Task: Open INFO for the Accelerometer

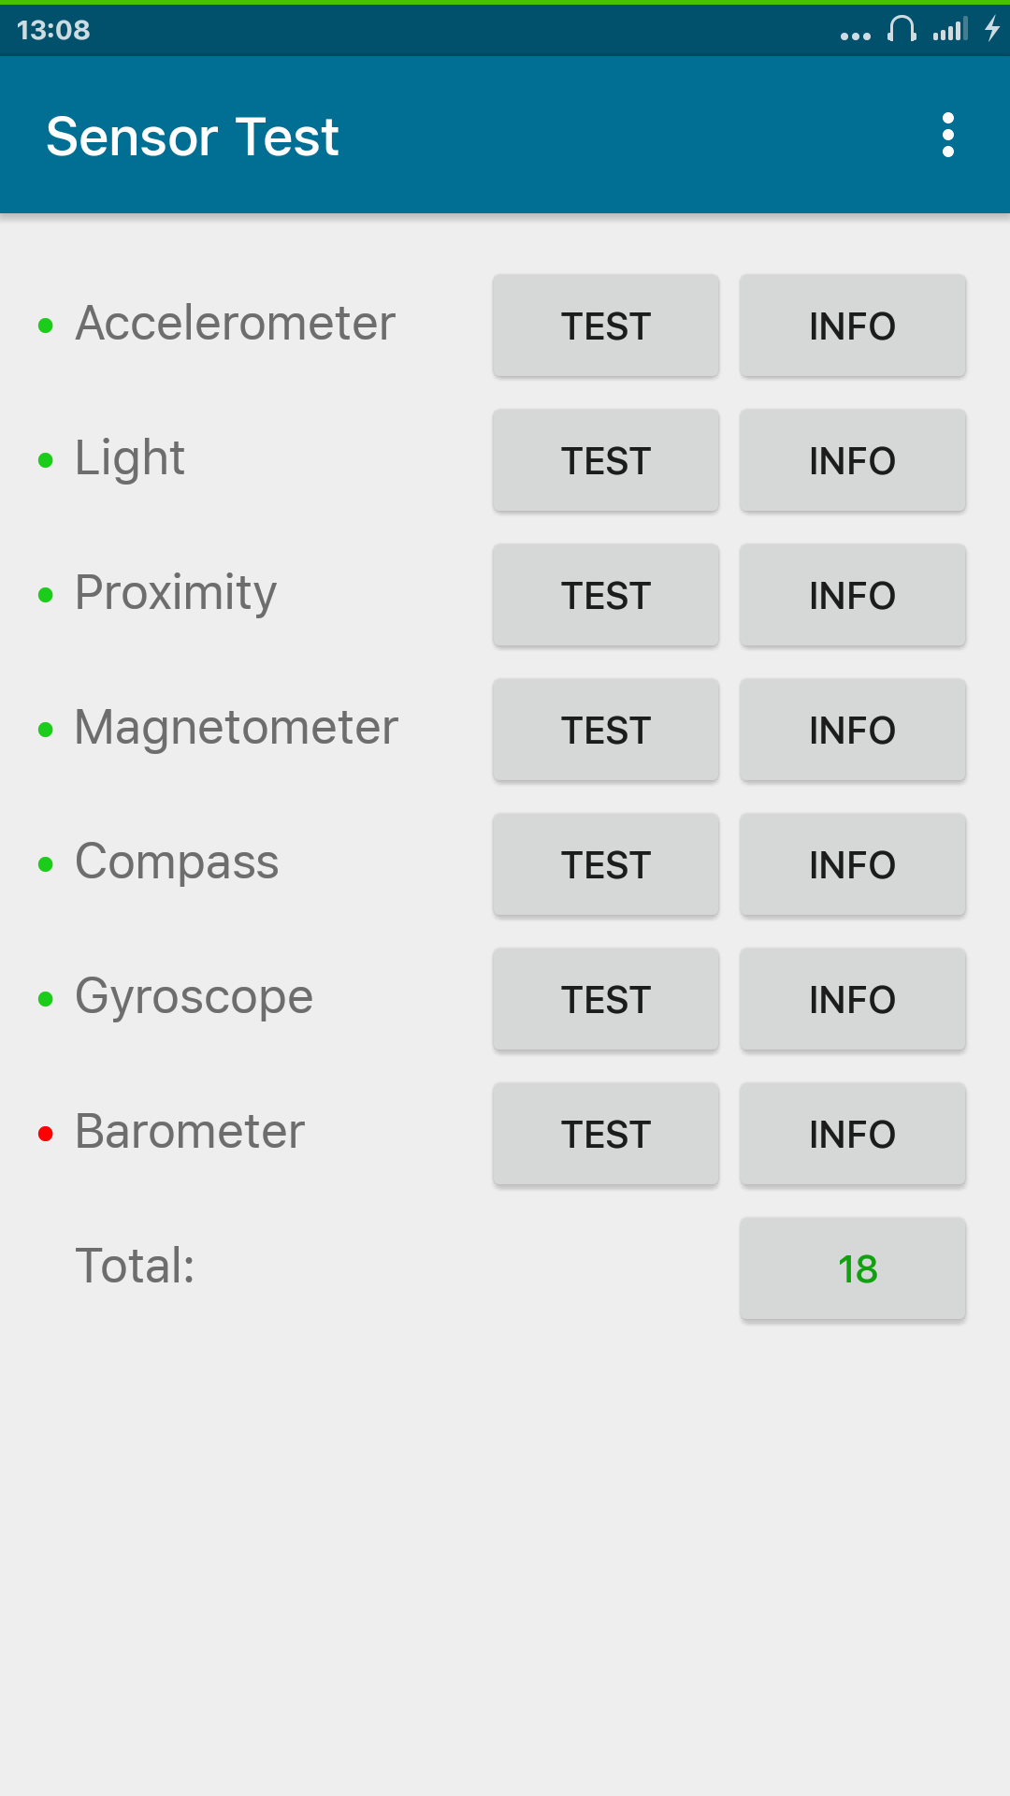Action: tap(852, 326)
